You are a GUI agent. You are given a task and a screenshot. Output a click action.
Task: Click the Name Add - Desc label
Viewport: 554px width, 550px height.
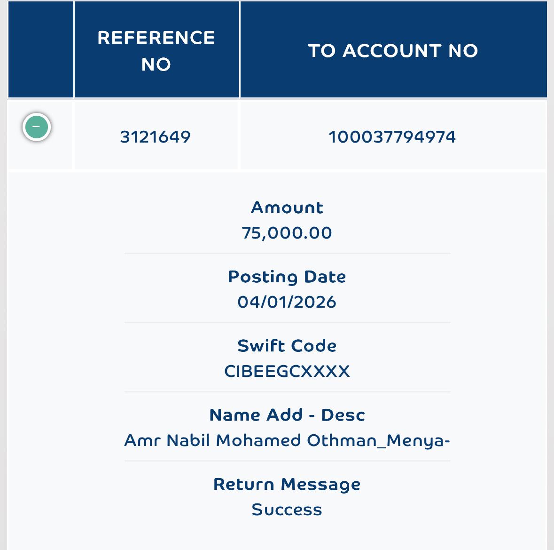coord(287,415)
